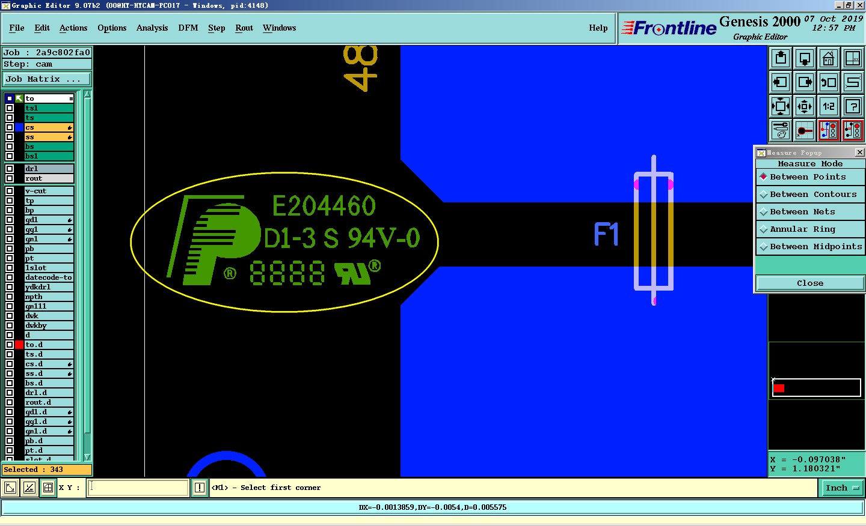Toggle the checkbox for layer to.d

click(10, 345)
